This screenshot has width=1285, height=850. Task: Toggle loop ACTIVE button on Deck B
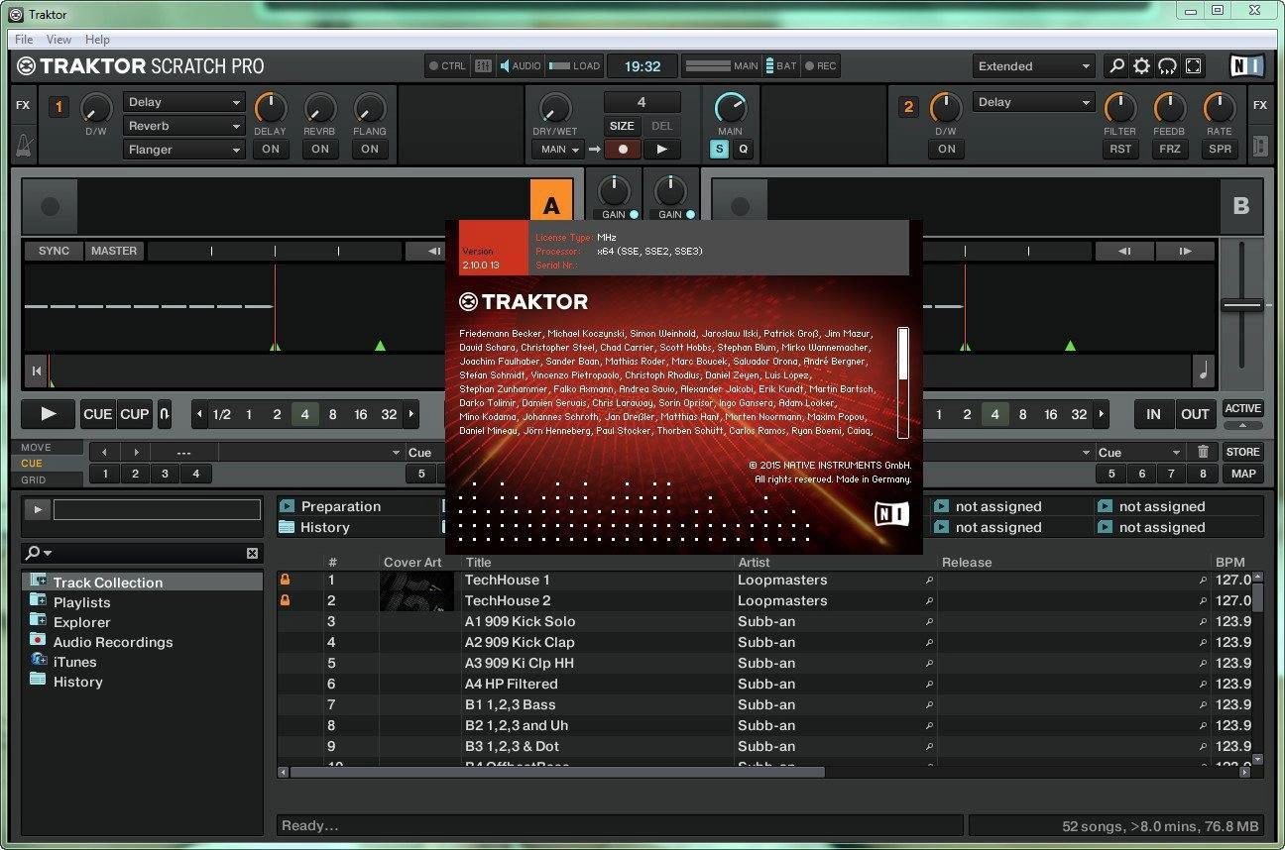pos(1242,408)
